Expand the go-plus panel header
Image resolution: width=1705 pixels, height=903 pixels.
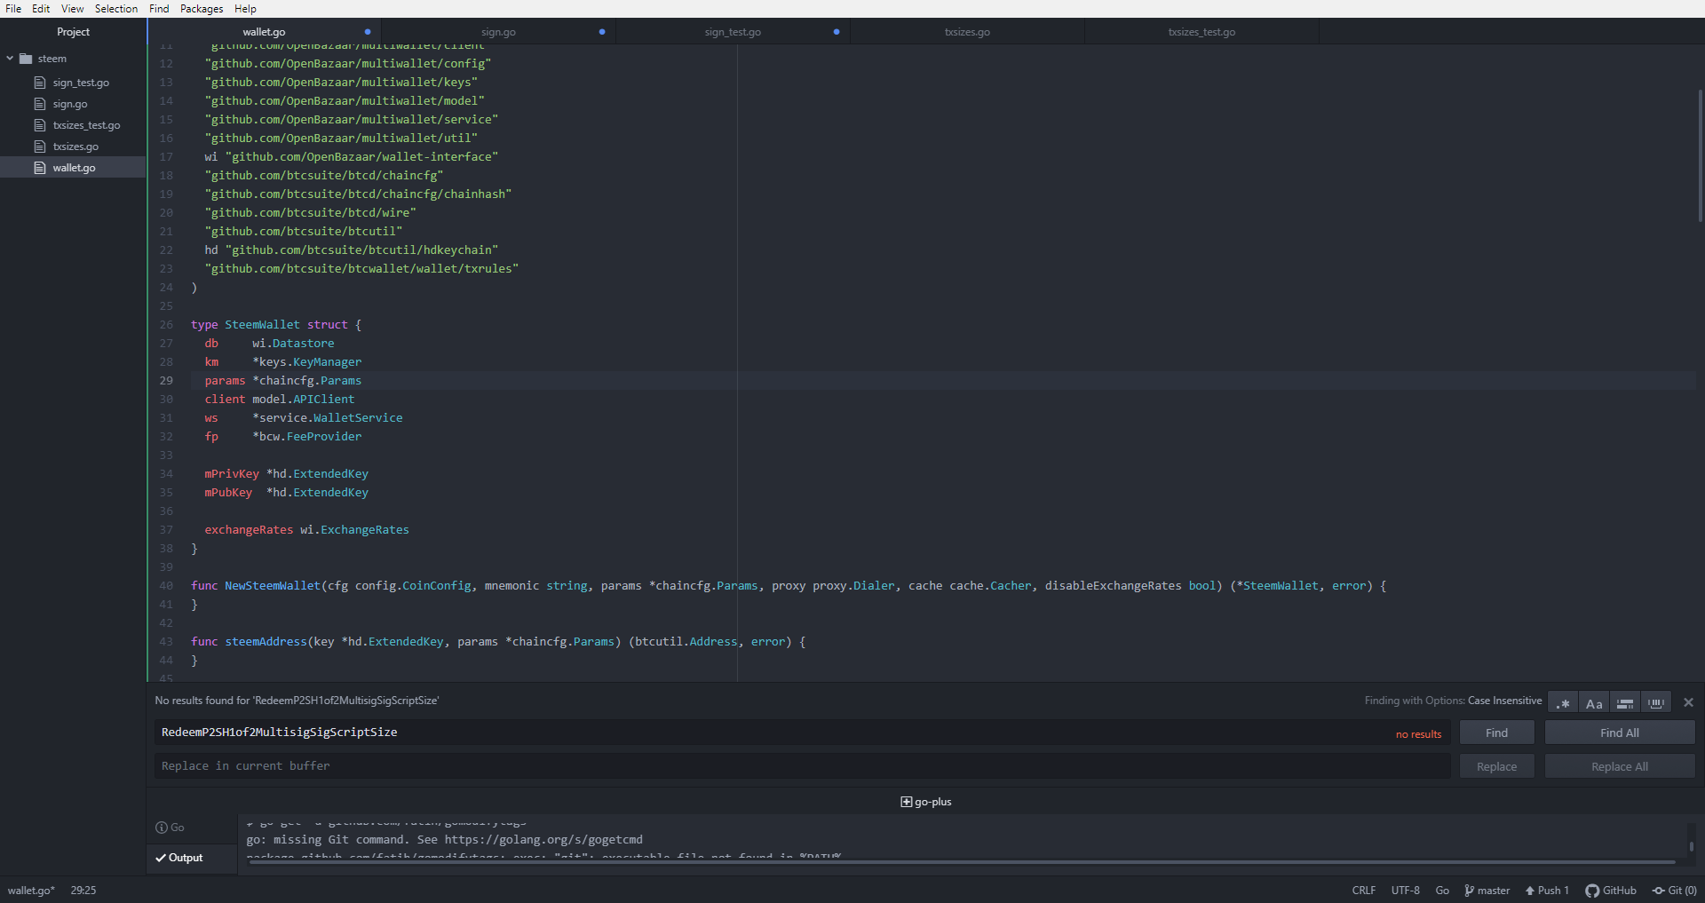(x=925, y=802)
